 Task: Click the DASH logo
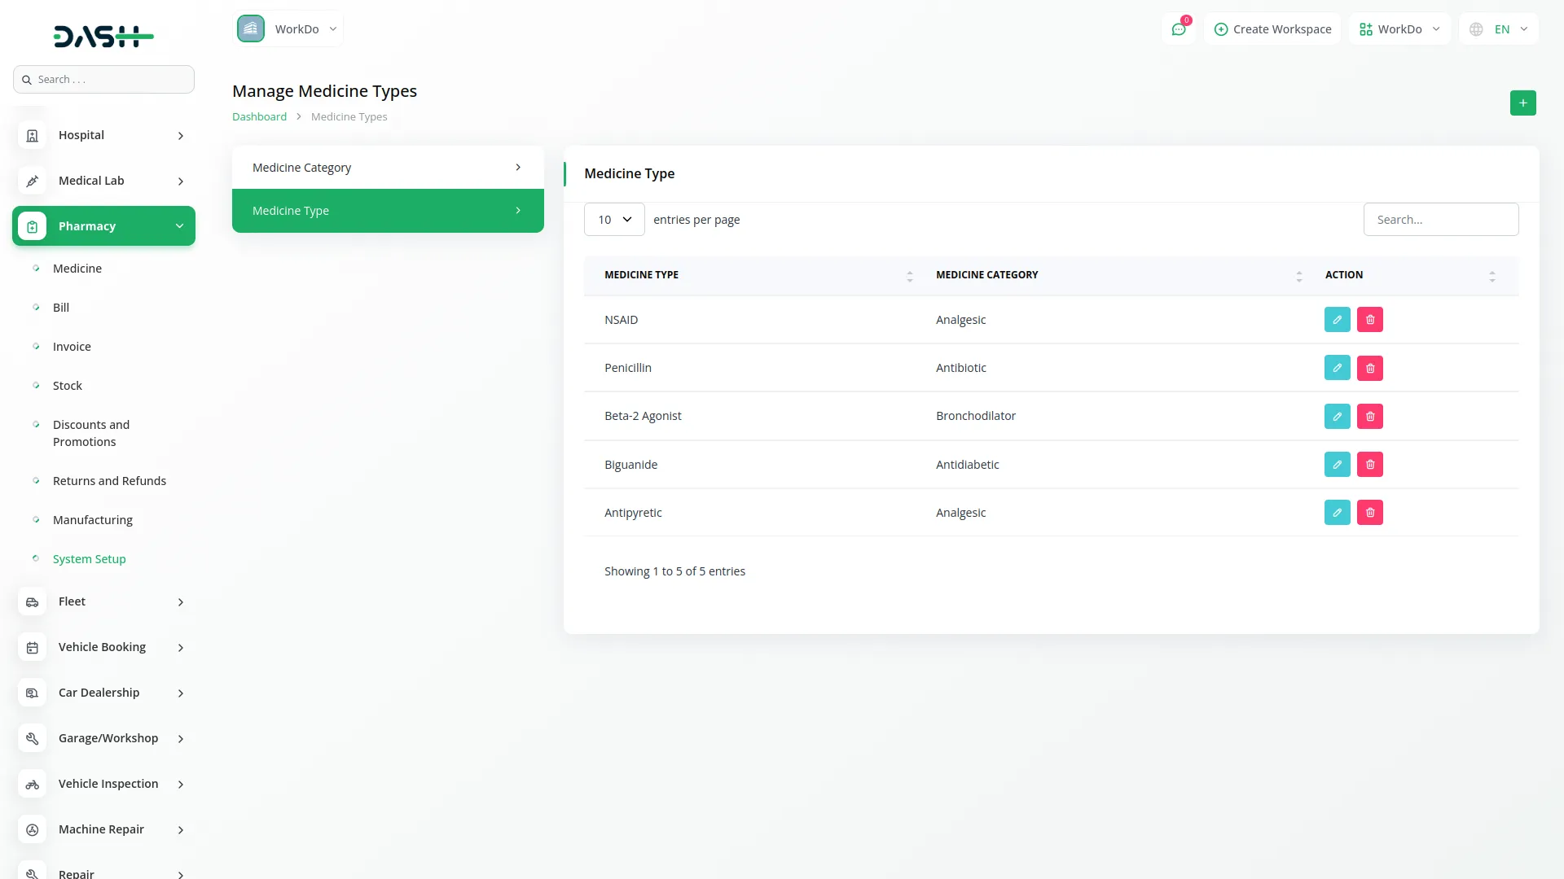[103, 36]
